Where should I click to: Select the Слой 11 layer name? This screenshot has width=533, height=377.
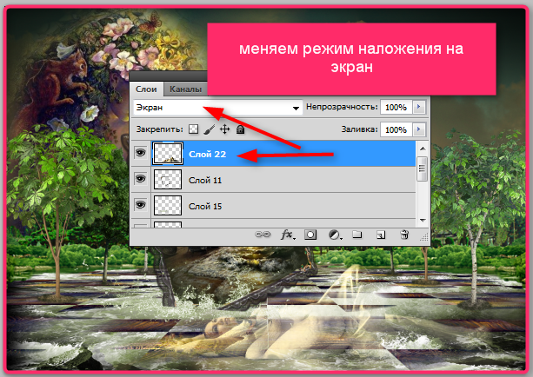[x=205, y=181]
